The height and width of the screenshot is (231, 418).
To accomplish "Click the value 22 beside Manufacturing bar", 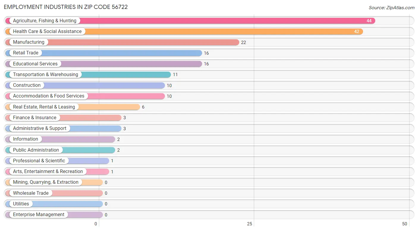I will tap(243, 43).
